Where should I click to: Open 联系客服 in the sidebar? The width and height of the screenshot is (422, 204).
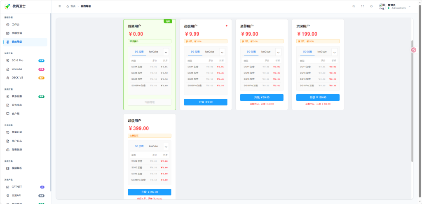tap(25, 96)
